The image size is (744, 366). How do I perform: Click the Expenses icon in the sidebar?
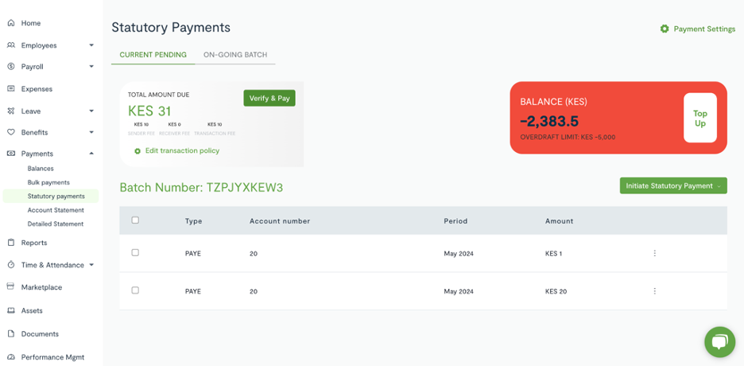point(11,89)
